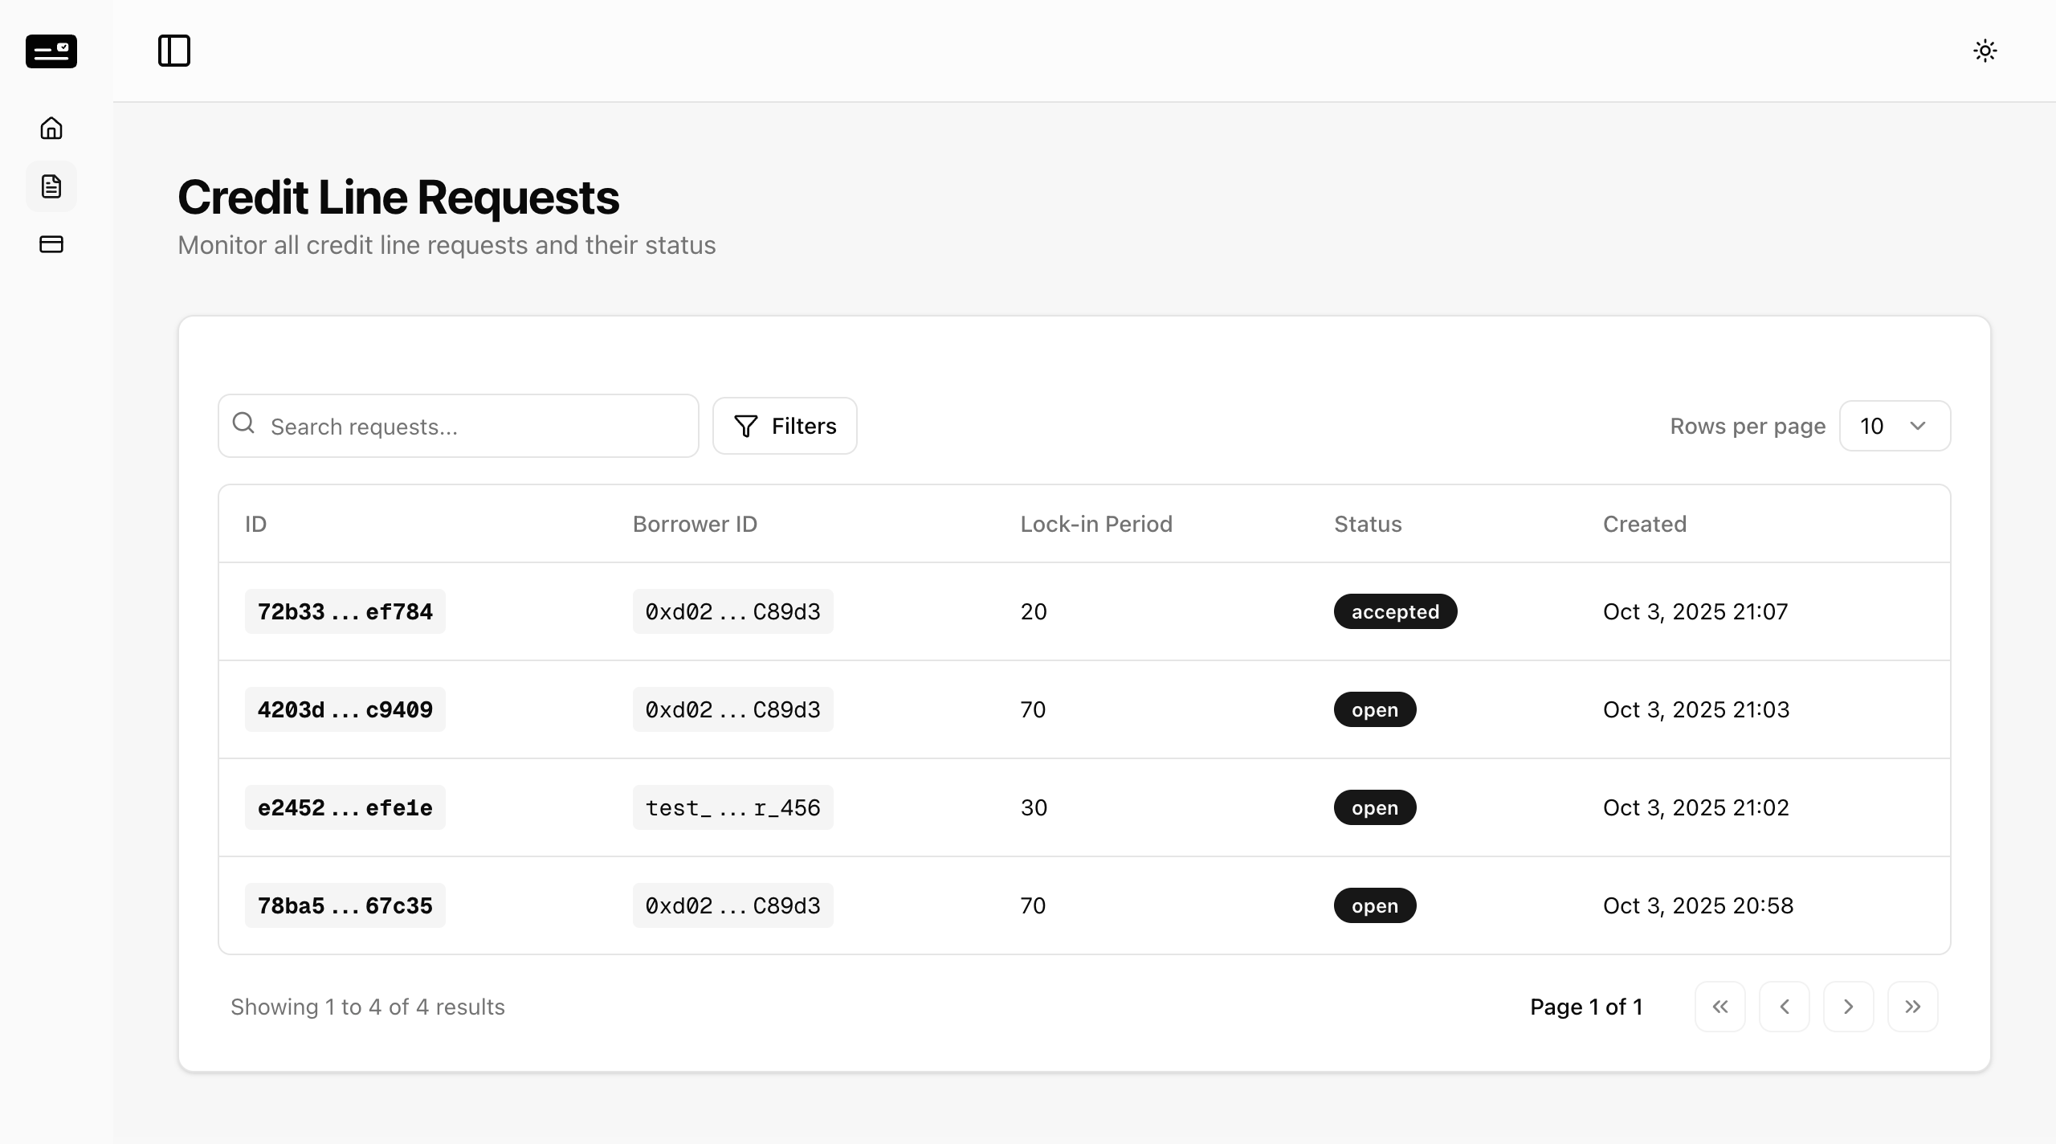Image resolution: width=2056 pixels, height=1144 pixels.
Task: Open the credit card sidebar icon
Action: 51,244
